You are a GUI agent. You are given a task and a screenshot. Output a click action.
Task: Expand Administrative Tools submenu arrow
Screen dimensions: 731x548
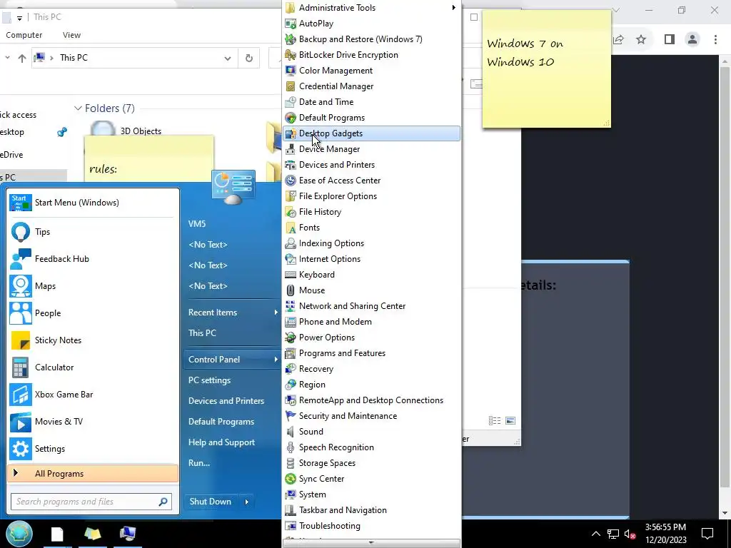[453, 7]
